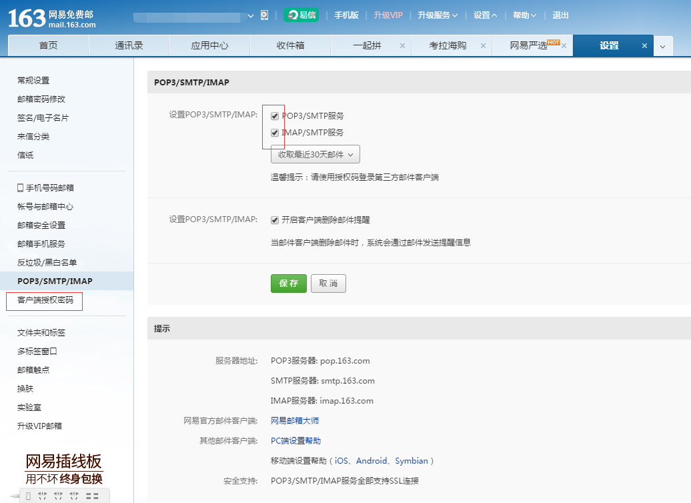Image resolution: width=691 pixels, height=503 pixels.
Task: Click the 网易插线板 advertisement image
Action: [x=64, y=470]
